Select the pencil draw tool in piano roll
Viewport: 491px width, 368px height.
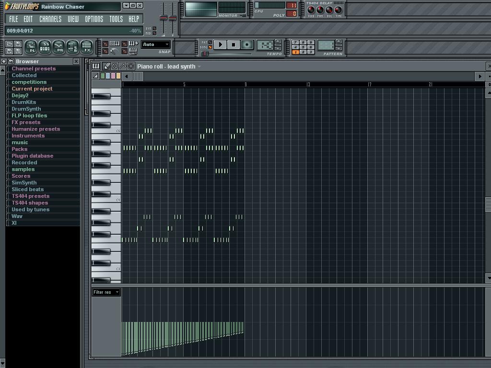coord(107,66)
